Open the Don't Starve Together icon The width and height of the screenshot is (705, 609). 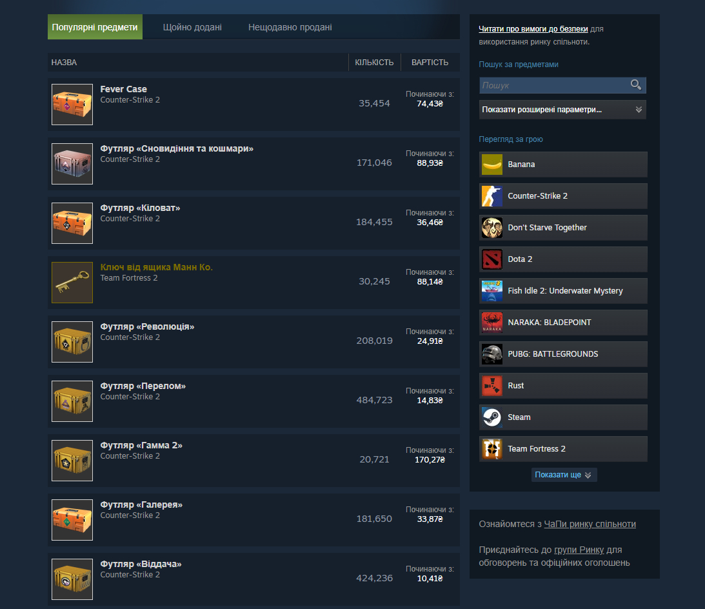tap(492, 228)
